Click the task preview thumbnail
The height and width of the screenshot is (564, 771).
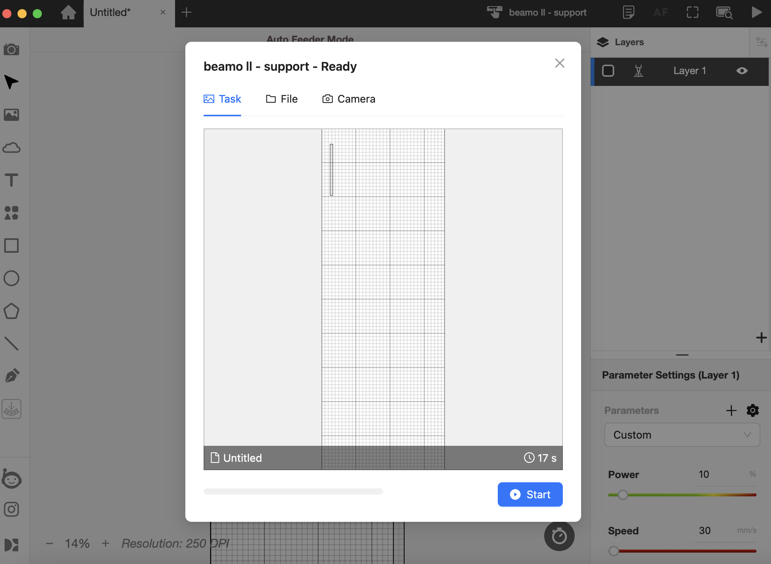click(x=383, y=299)
